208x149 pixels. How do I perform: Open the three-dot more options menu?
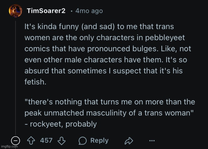click(x=152, y=141)
